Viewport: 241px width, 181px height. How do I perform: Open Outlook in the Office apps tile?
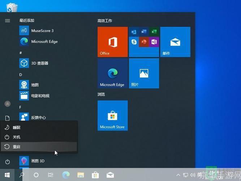click(x=134, y=32)
